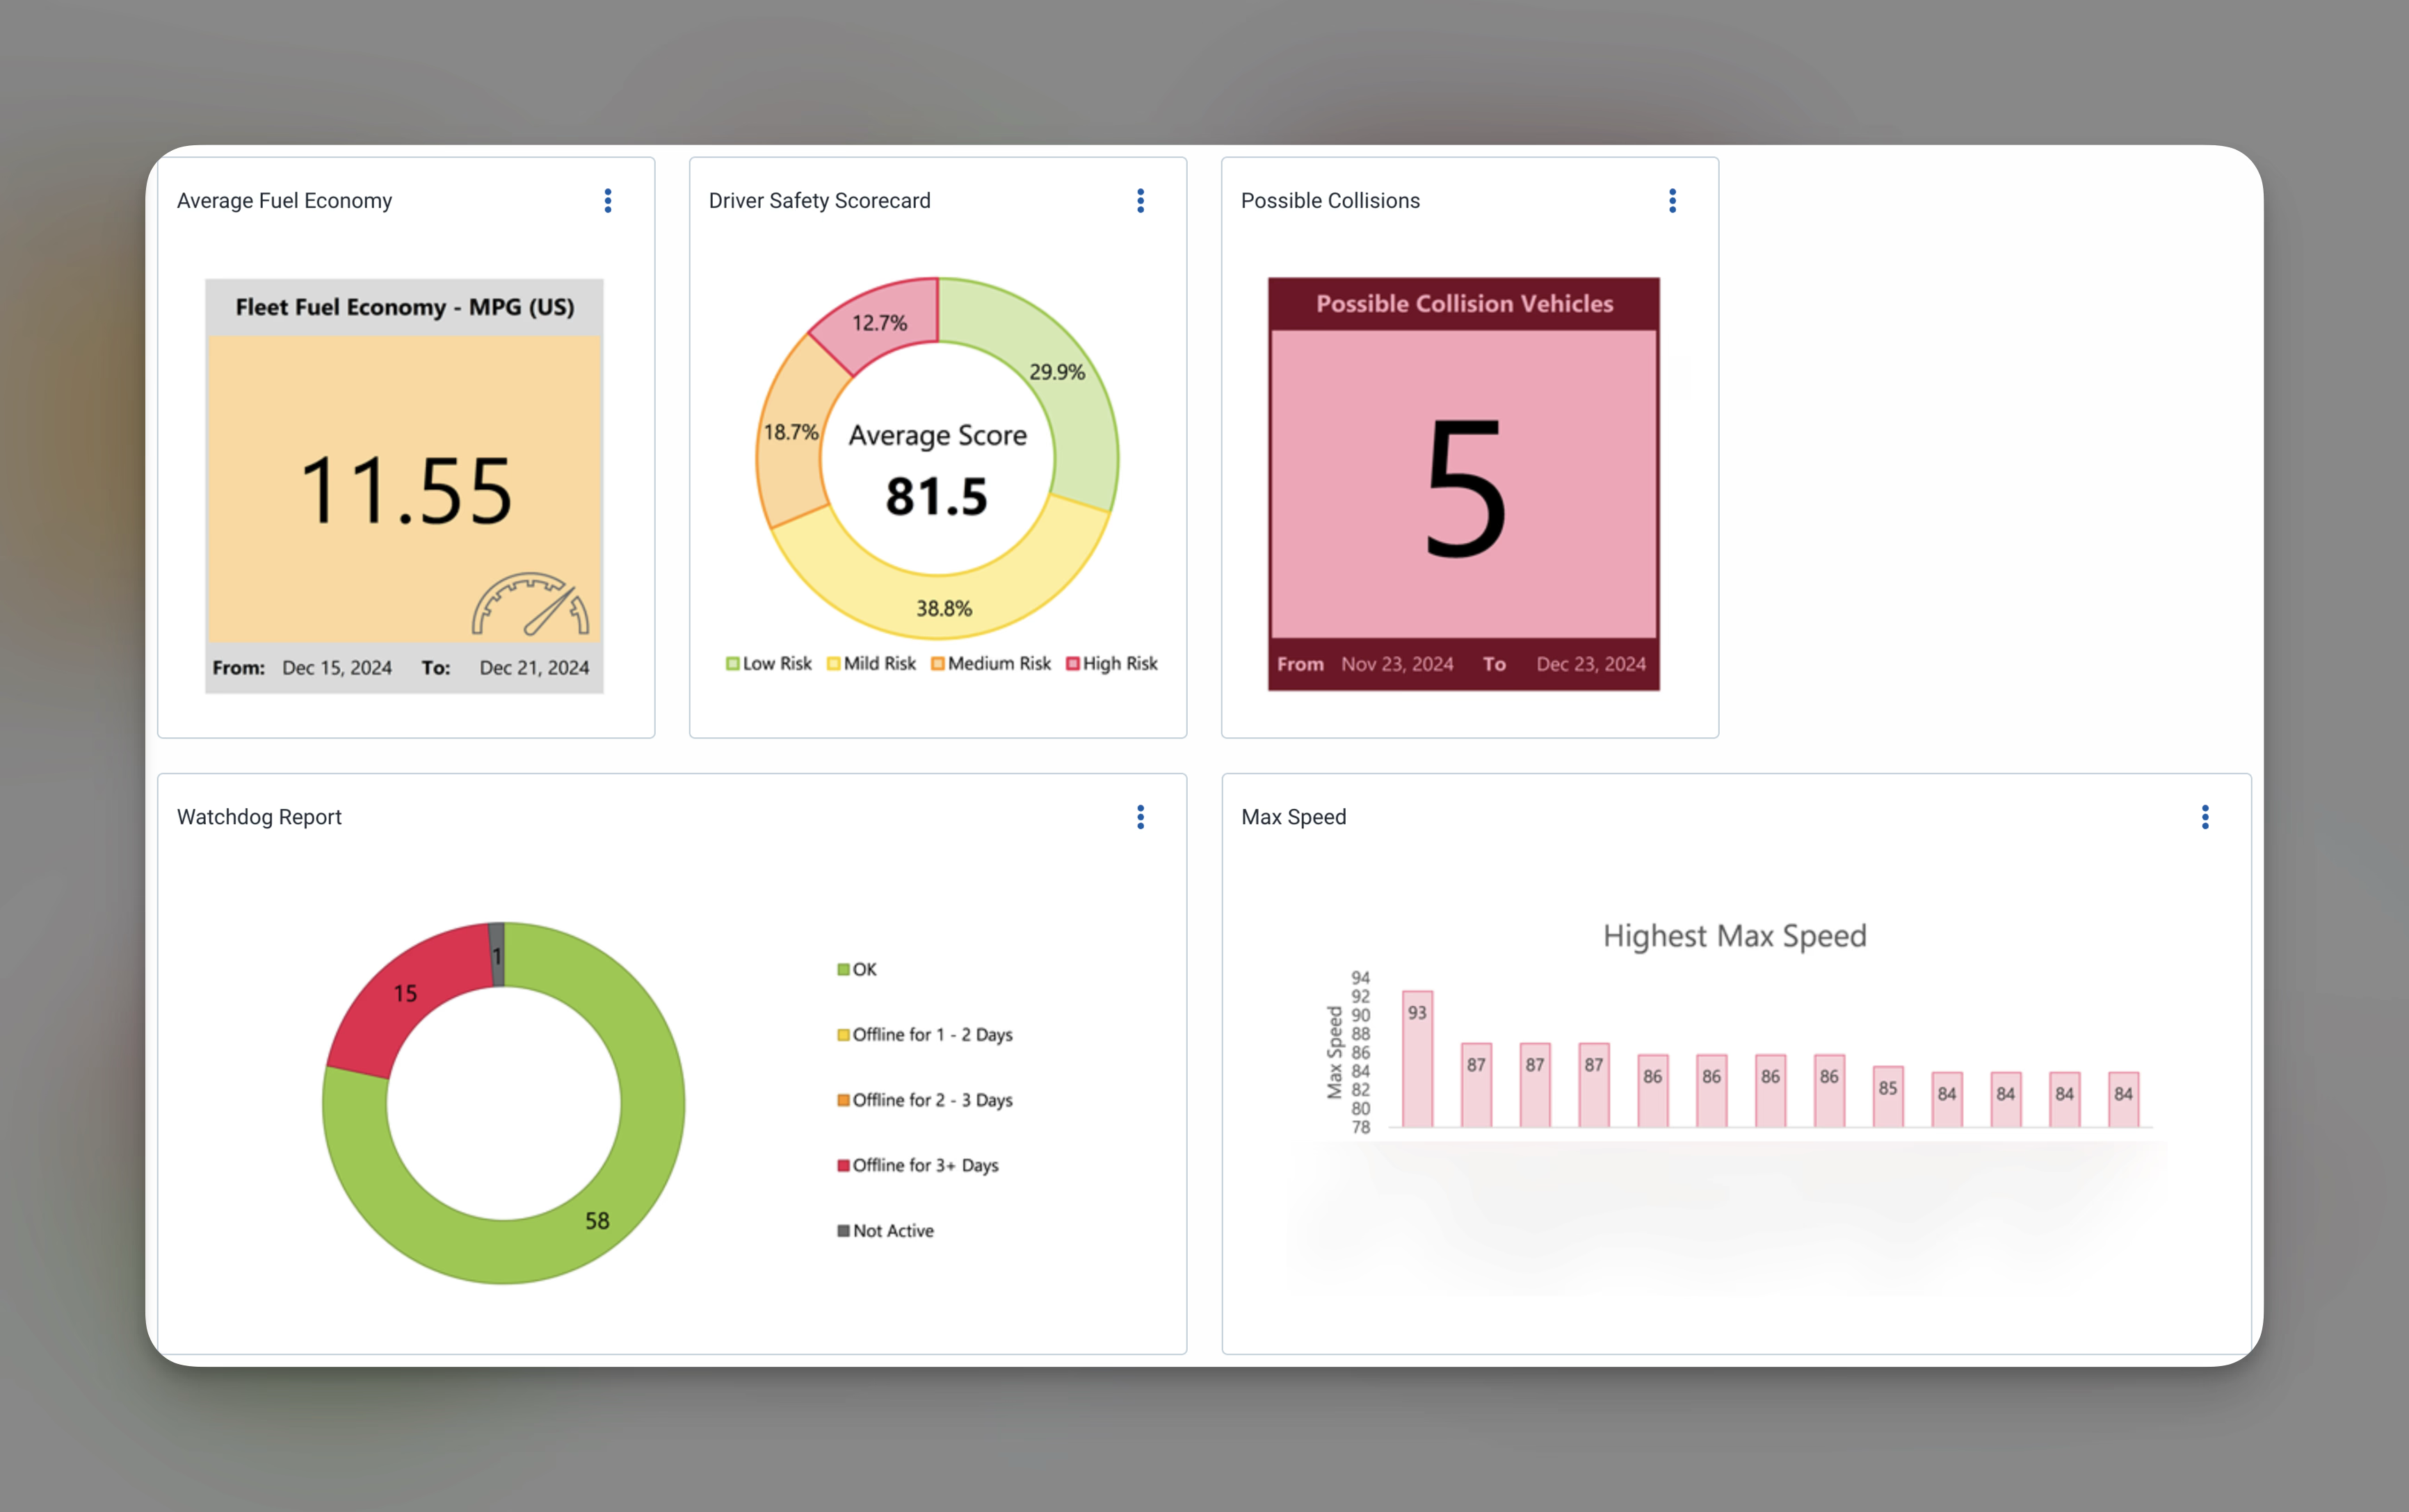Screen dimensions: 2409x1512
Task: Click the 11.55 fleet fuel economy value
Action: (405, 490)
